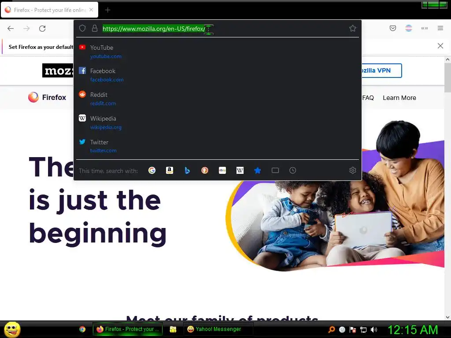Open the FAQ menu item
451x338 pixels.
click(368, 98)
